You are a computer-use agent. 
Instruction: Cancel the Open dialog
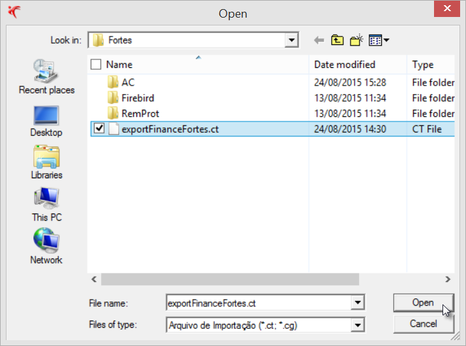(423, 324)
